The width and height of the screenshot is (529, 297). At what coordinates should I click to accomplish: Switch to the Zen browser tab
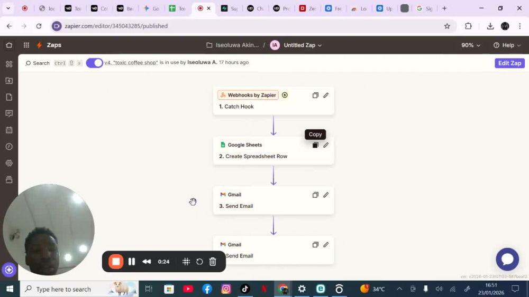click(307, 8)
